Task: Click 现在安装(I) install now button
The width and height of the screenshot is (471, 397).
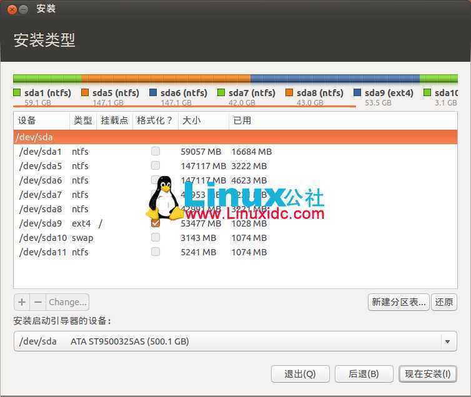Action: pyautogui.click(x=428, y=374)
